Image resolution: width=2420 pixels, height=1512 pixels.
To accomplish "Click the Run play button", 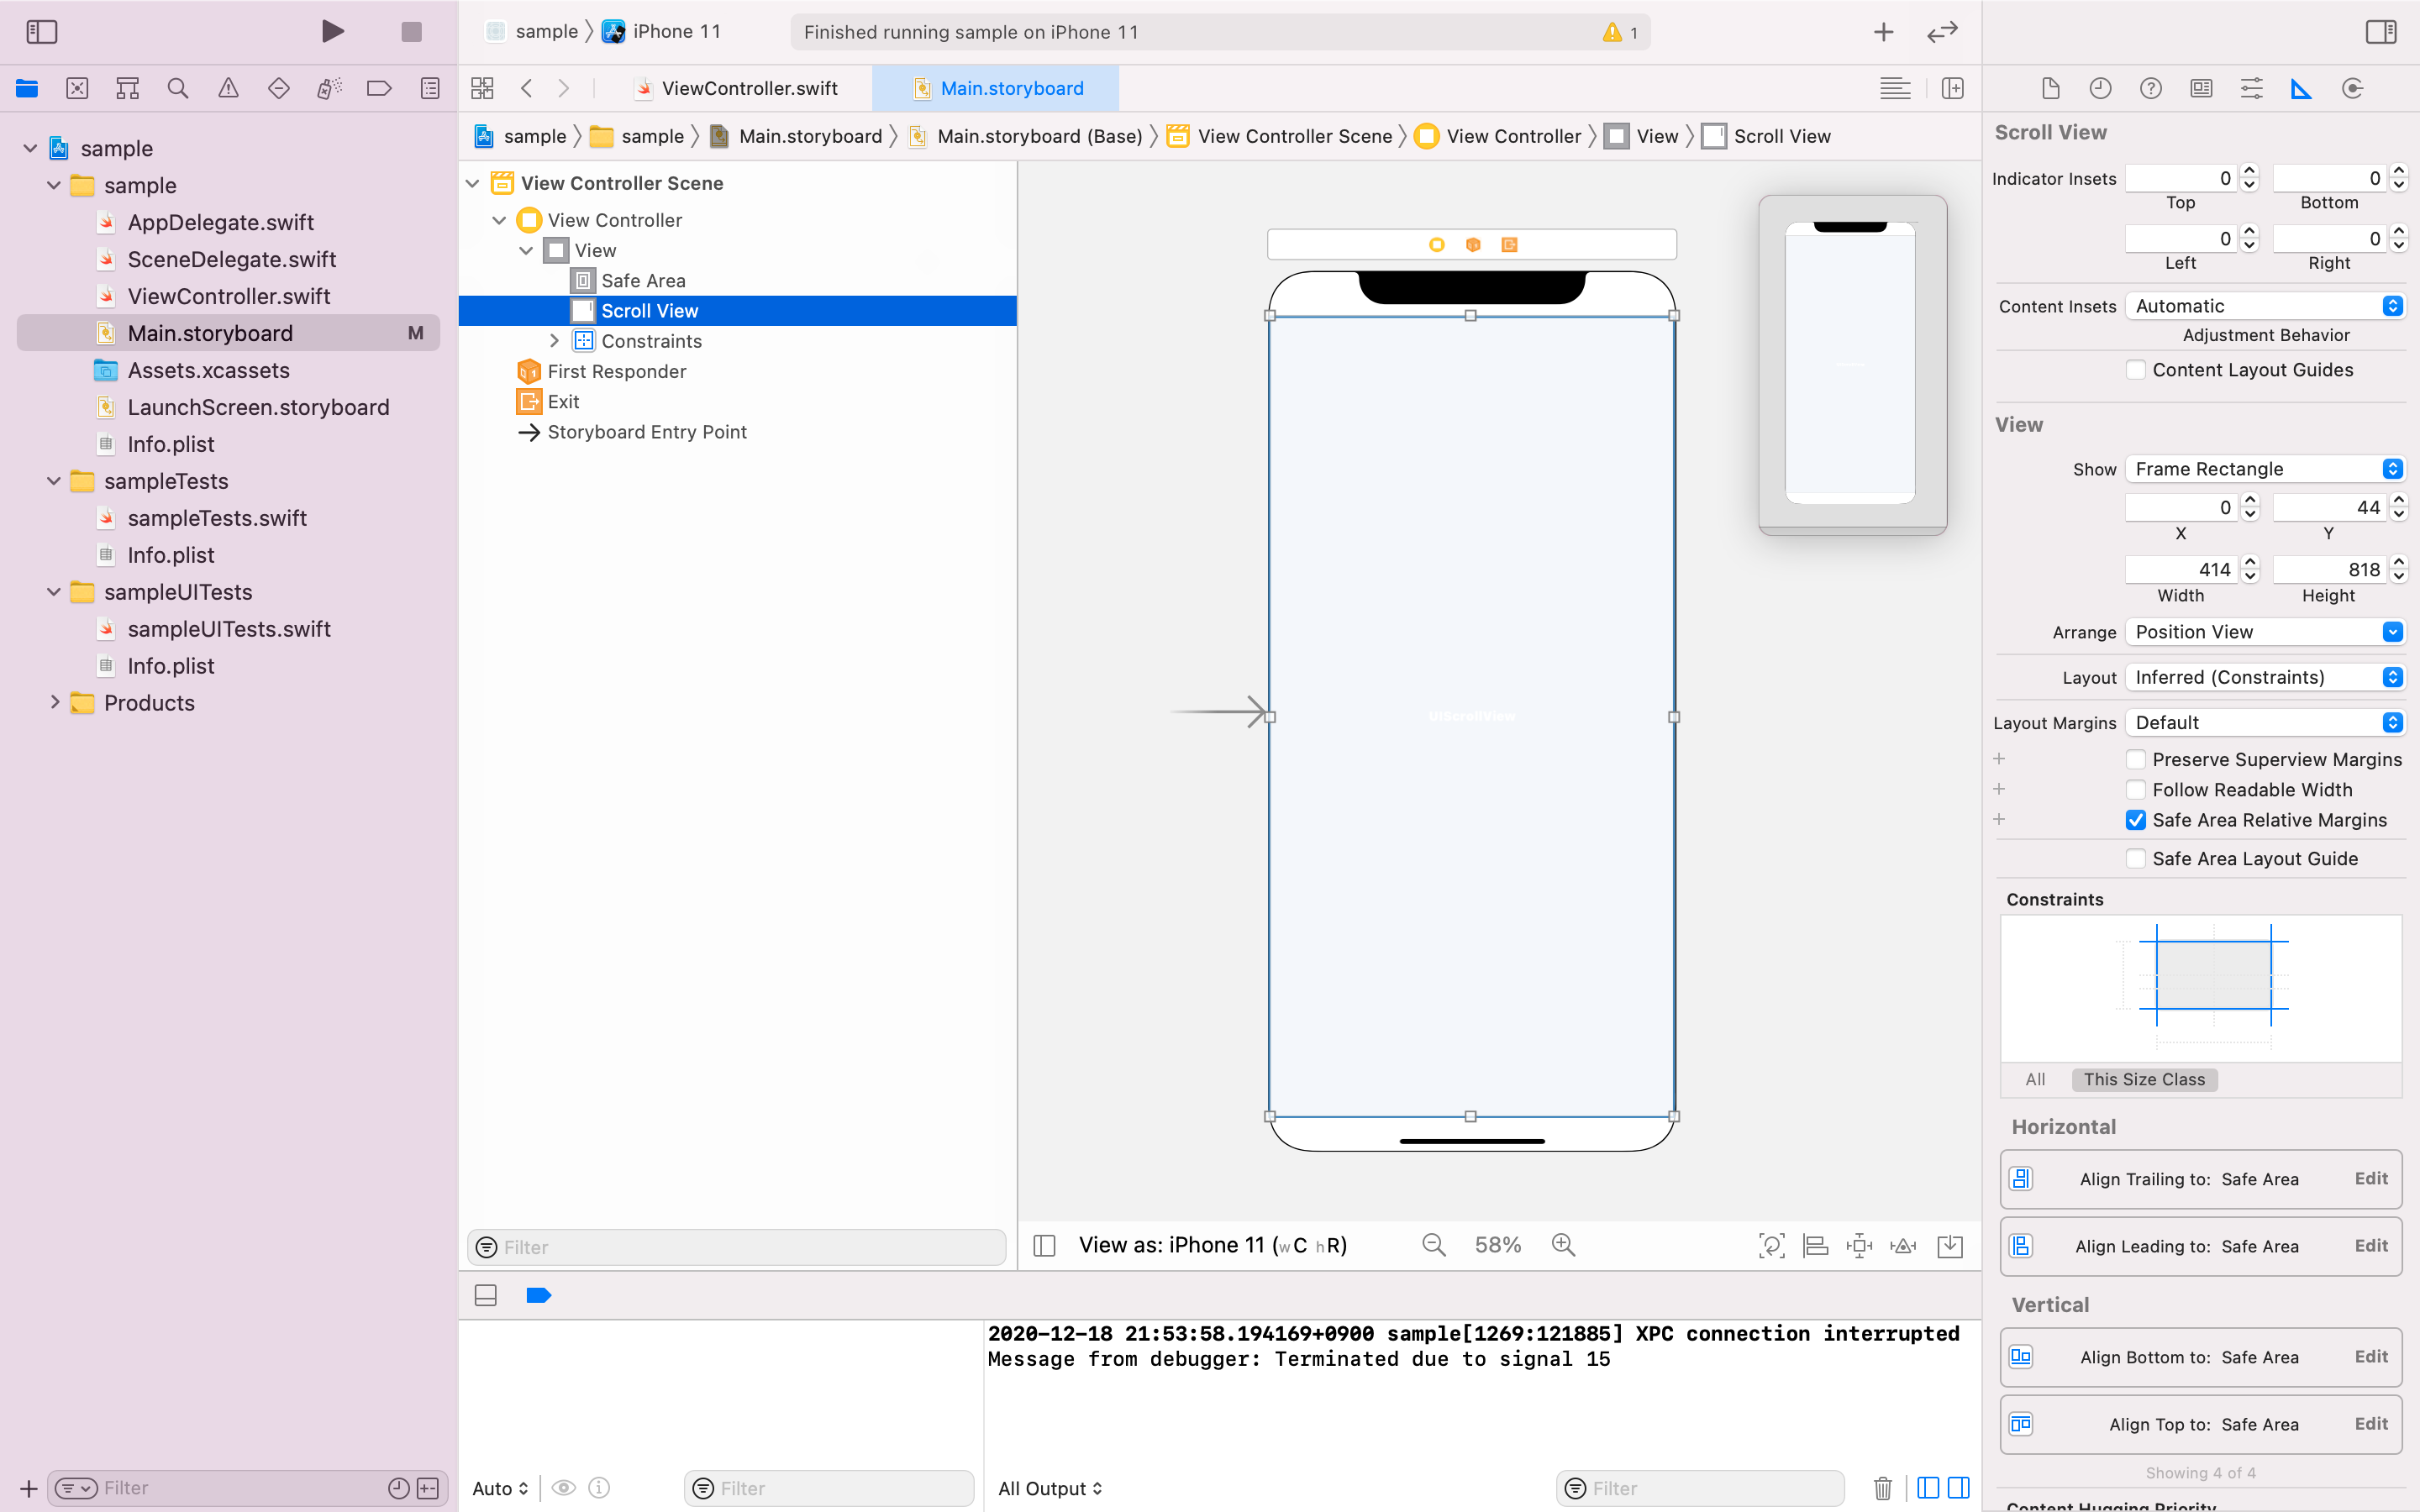I will 333,31.
